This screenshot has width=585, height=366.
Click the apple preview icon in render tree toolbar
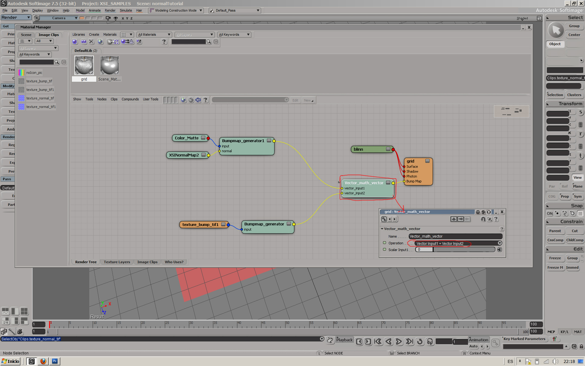[x=191, y=100]
